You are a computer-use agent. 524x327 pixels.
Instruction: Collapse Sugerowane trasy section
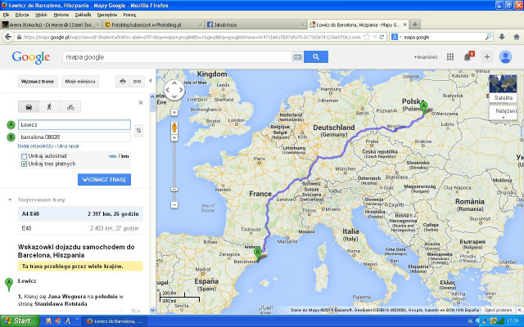click(x=10, y=199)
